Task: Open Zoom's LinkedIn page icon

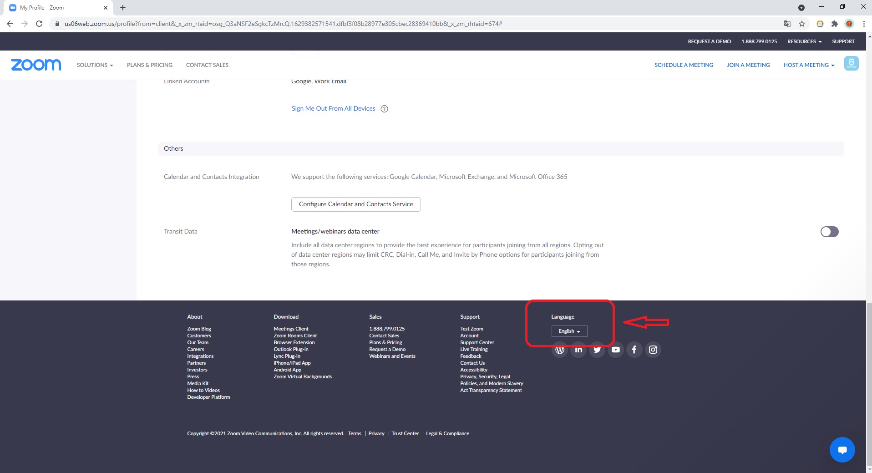Action: click(578, 350)
